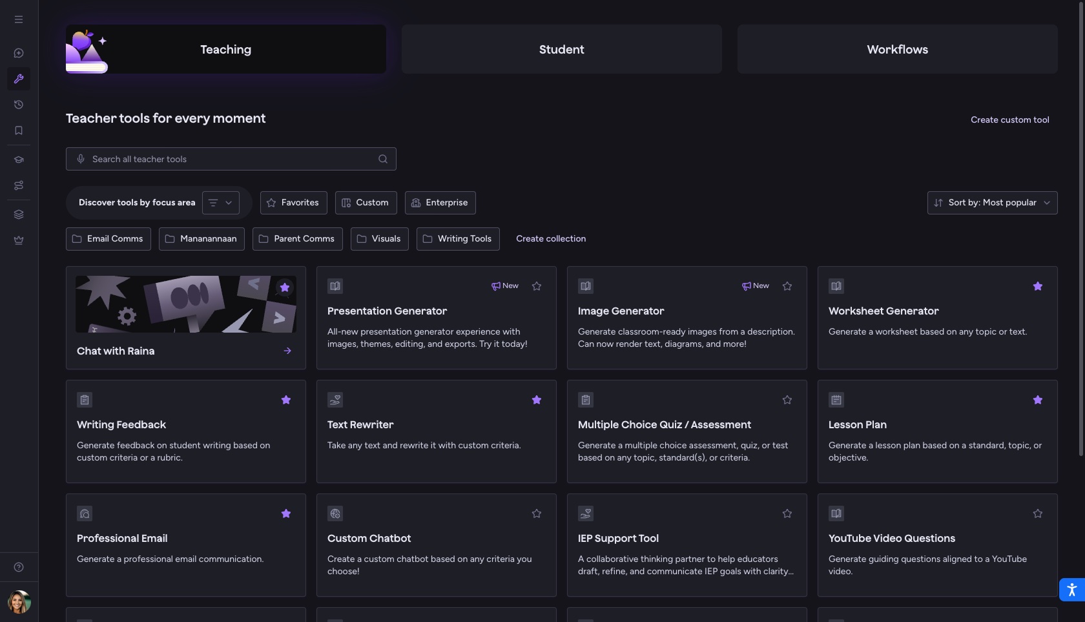Image resolution: width=1085 pixels, height=622 pixels.
Task: Click the search magnifier icon
Action: [383, 159]
